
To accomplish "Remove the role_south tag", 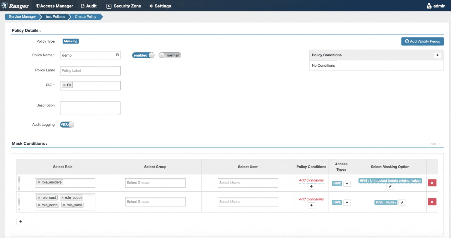I will [x=62, y=198].
